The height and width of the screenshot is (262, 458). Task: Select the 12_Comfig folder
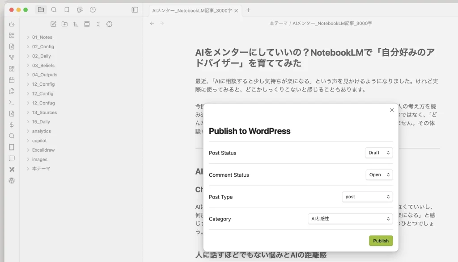(x=43, y=84)
